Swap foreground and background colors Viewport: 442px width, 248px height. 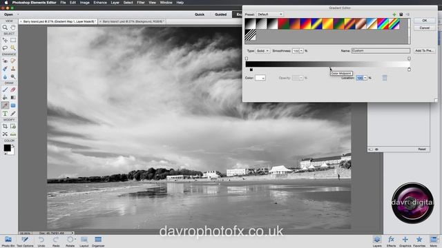coord(13,146)
